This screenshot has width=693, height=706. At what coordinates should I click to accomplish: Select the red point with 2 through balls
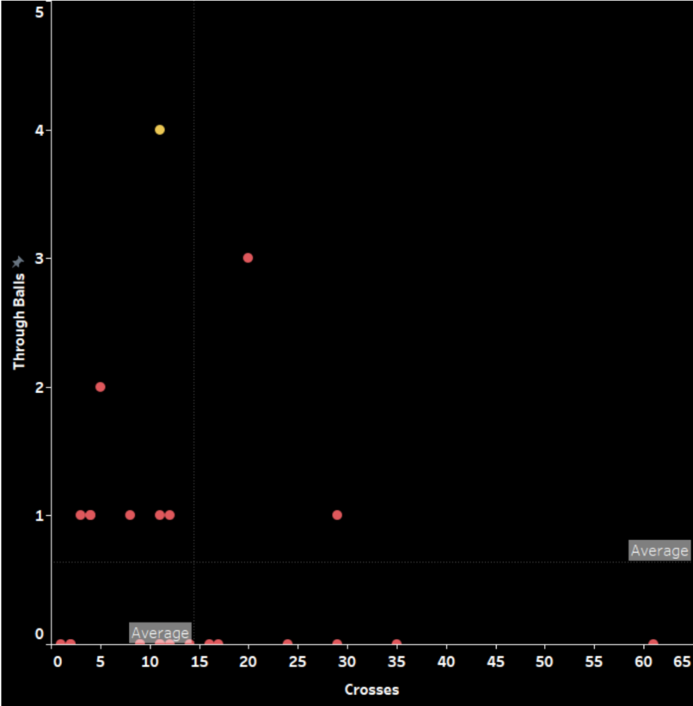[x=100, y=387]
